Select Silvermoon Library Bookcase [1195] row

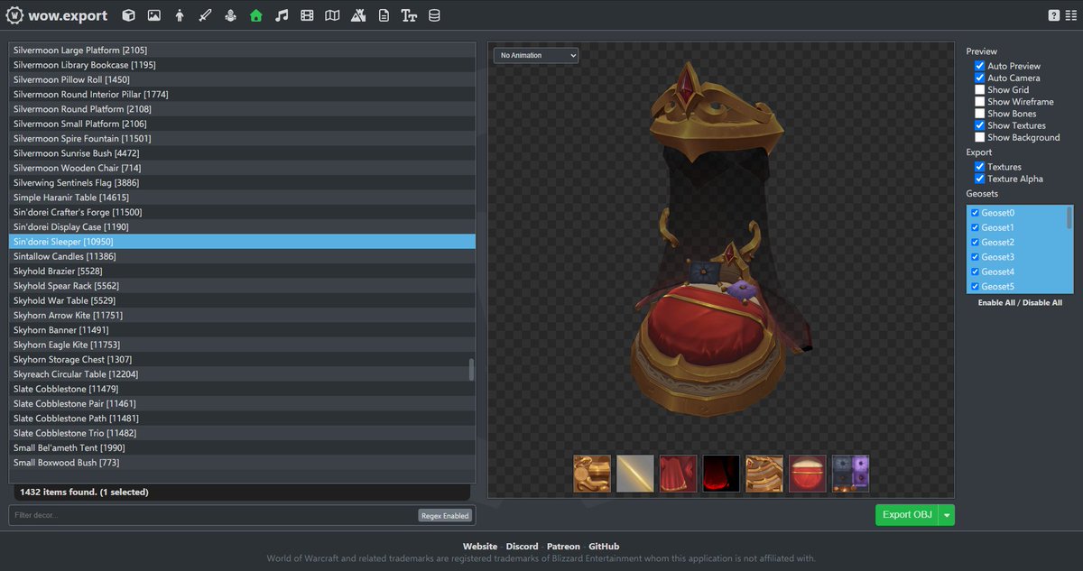pyautogui.click(x=242, y=65)
